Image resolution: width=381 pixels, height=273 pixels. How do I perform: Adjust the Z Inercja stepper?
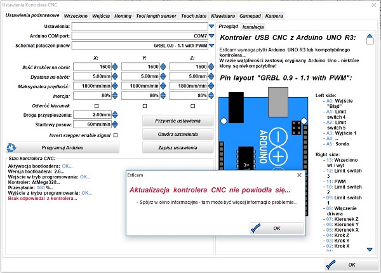tap(211, 95)
